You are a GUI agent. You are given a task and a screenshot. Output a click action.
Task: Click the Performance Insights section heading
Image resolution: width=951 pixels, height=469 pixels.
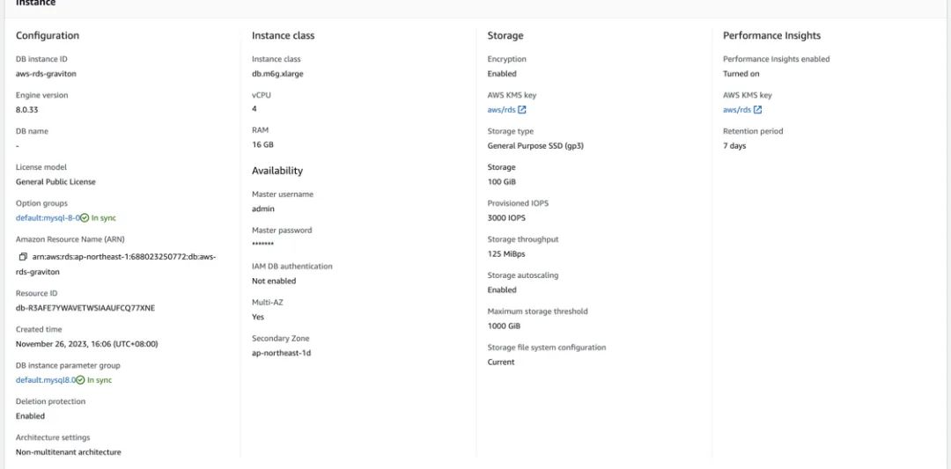(771, 36)
